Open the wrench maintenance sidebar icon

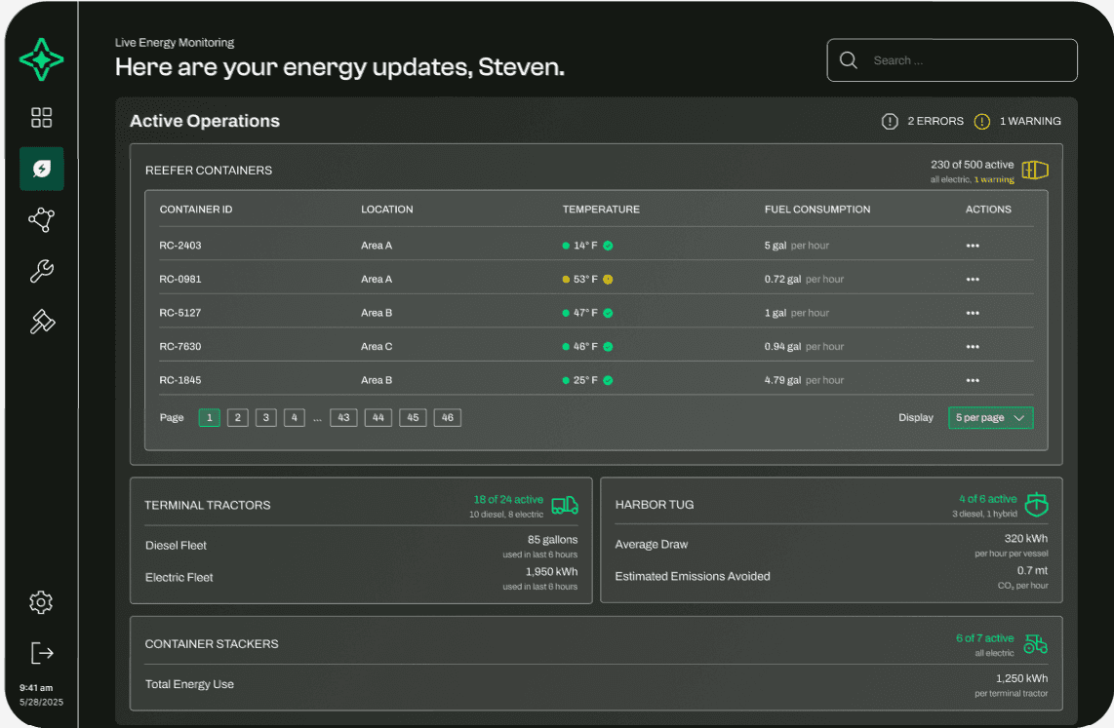coord(41,271)
